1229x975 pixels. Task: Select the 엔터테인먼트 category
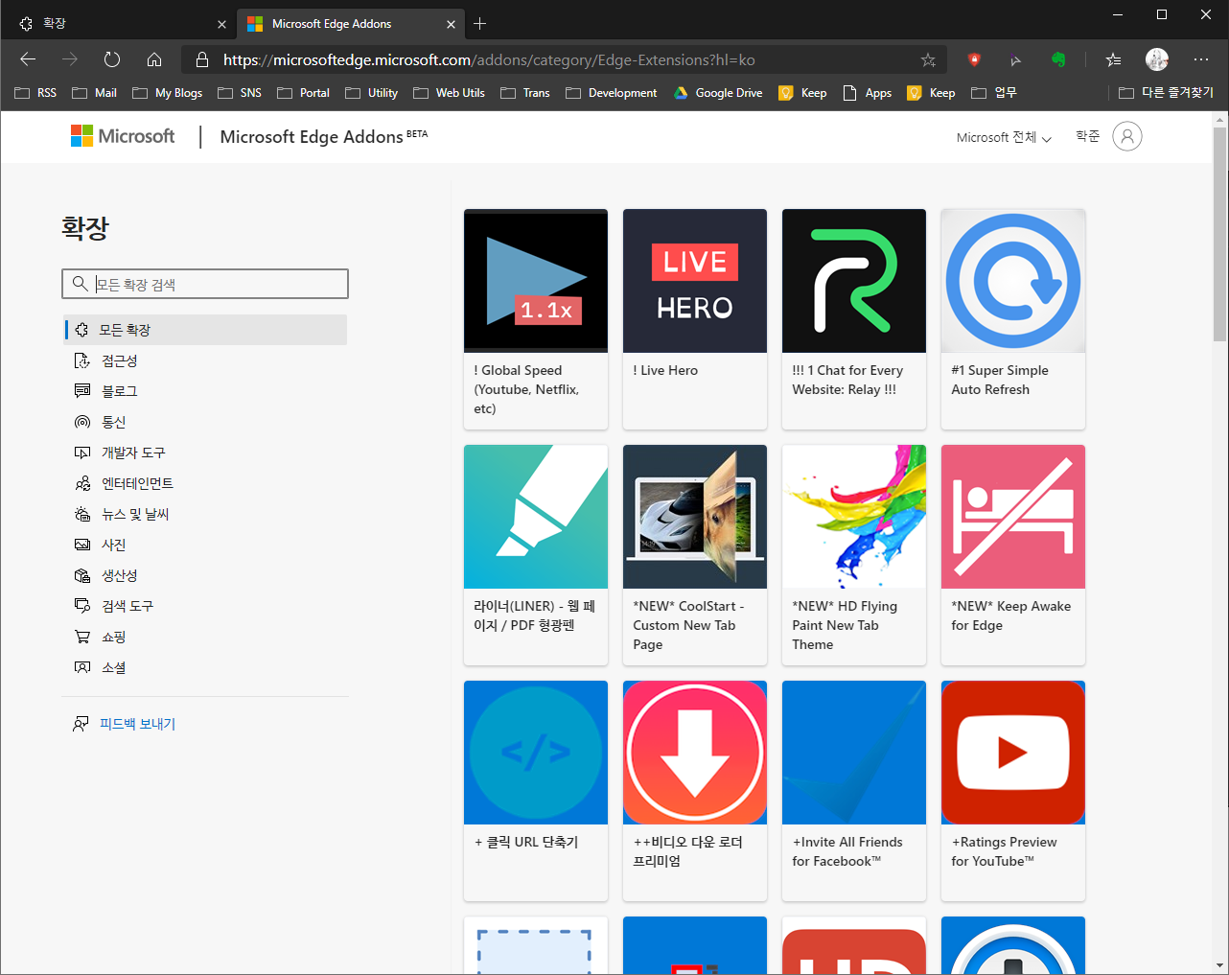coord(205,483)
